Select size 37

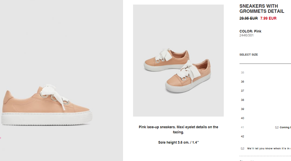[242, 91]
